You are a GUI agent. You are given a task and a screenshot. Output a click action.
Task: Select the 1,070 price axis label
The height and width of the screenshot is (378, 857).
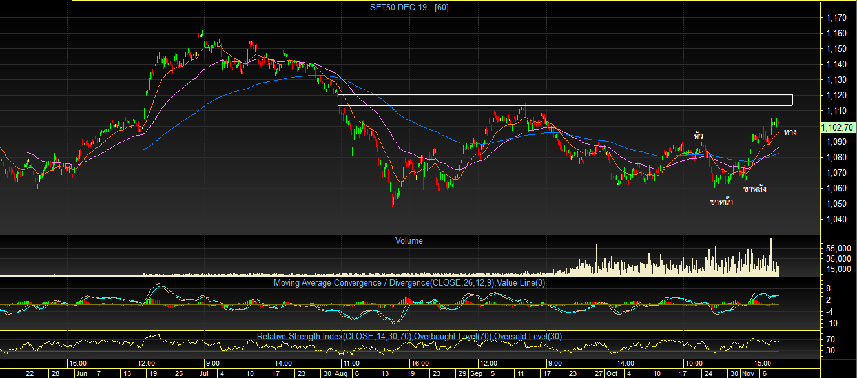836,173
